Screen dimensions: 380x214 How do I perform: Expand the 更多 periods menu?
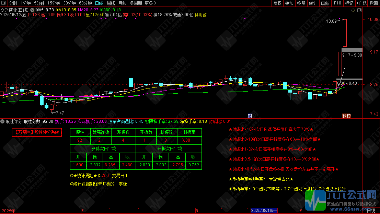coord(150,3)
